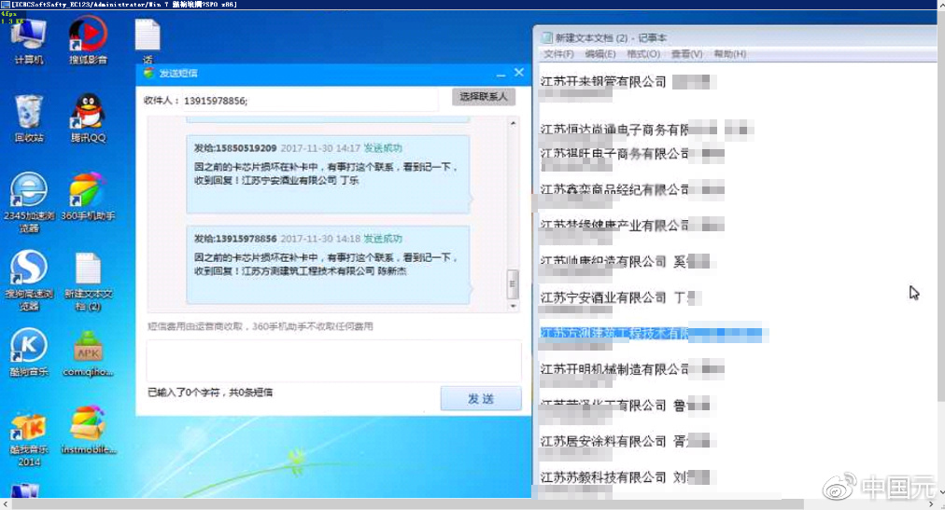Select the com.qiho APK file icon
The image size is (945, 510).
(x=88, y=352)
